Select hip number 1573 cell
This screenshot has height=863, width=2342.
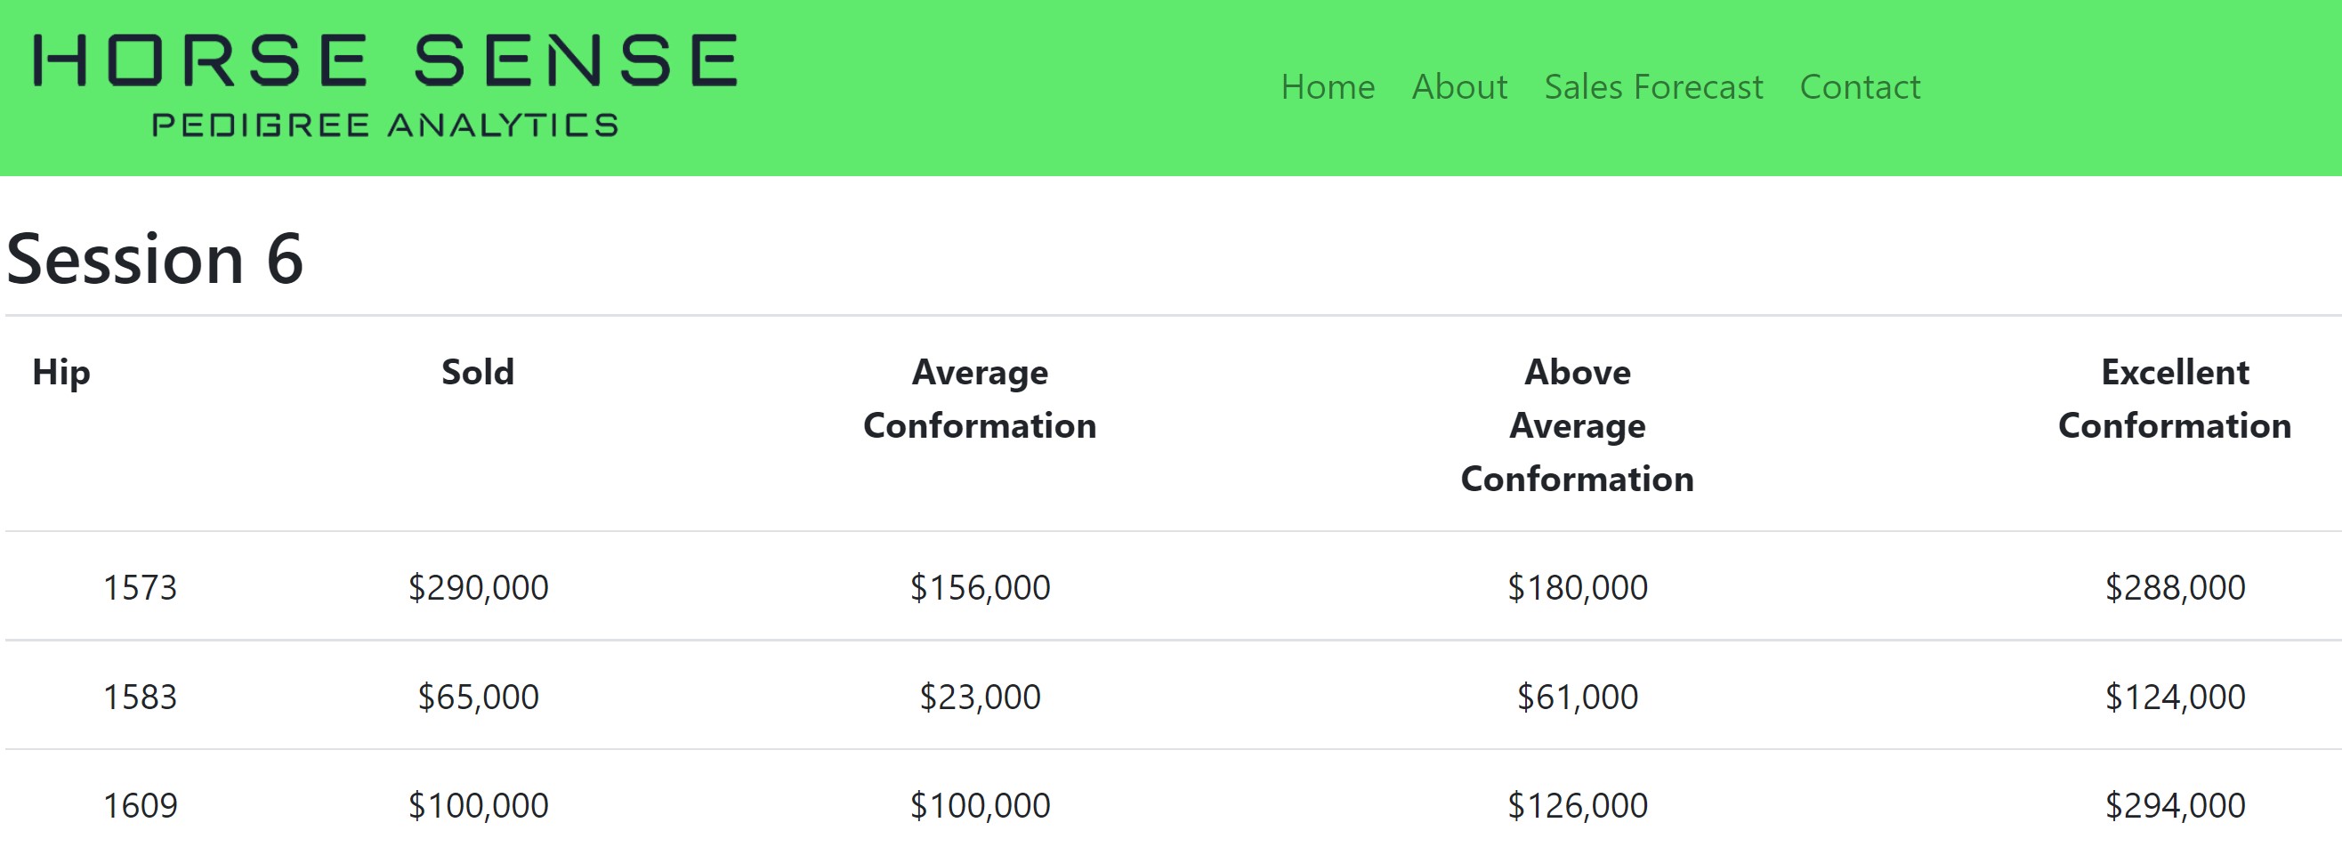pyautogui.click(x=139, y=587)
